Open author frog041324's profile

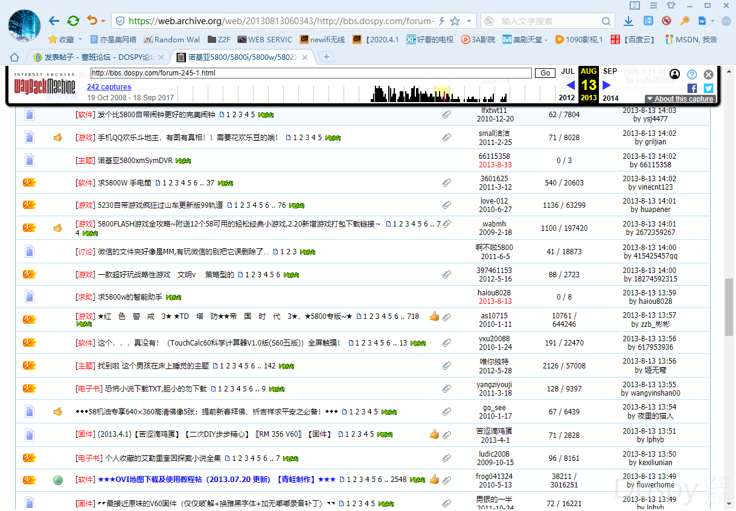(x=494, y=477)
